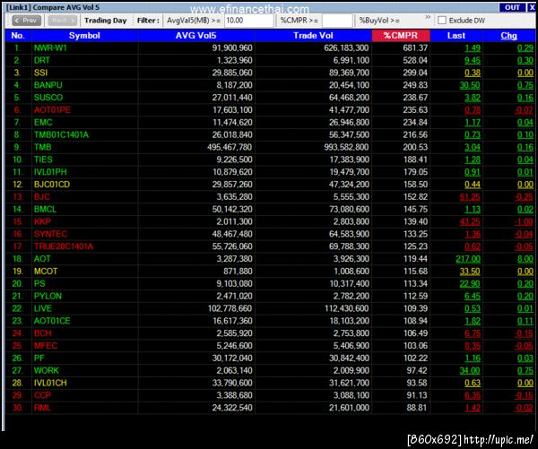Click BJC last price 51.25
This screenshot has width=538, height=449.
[470, 197]
